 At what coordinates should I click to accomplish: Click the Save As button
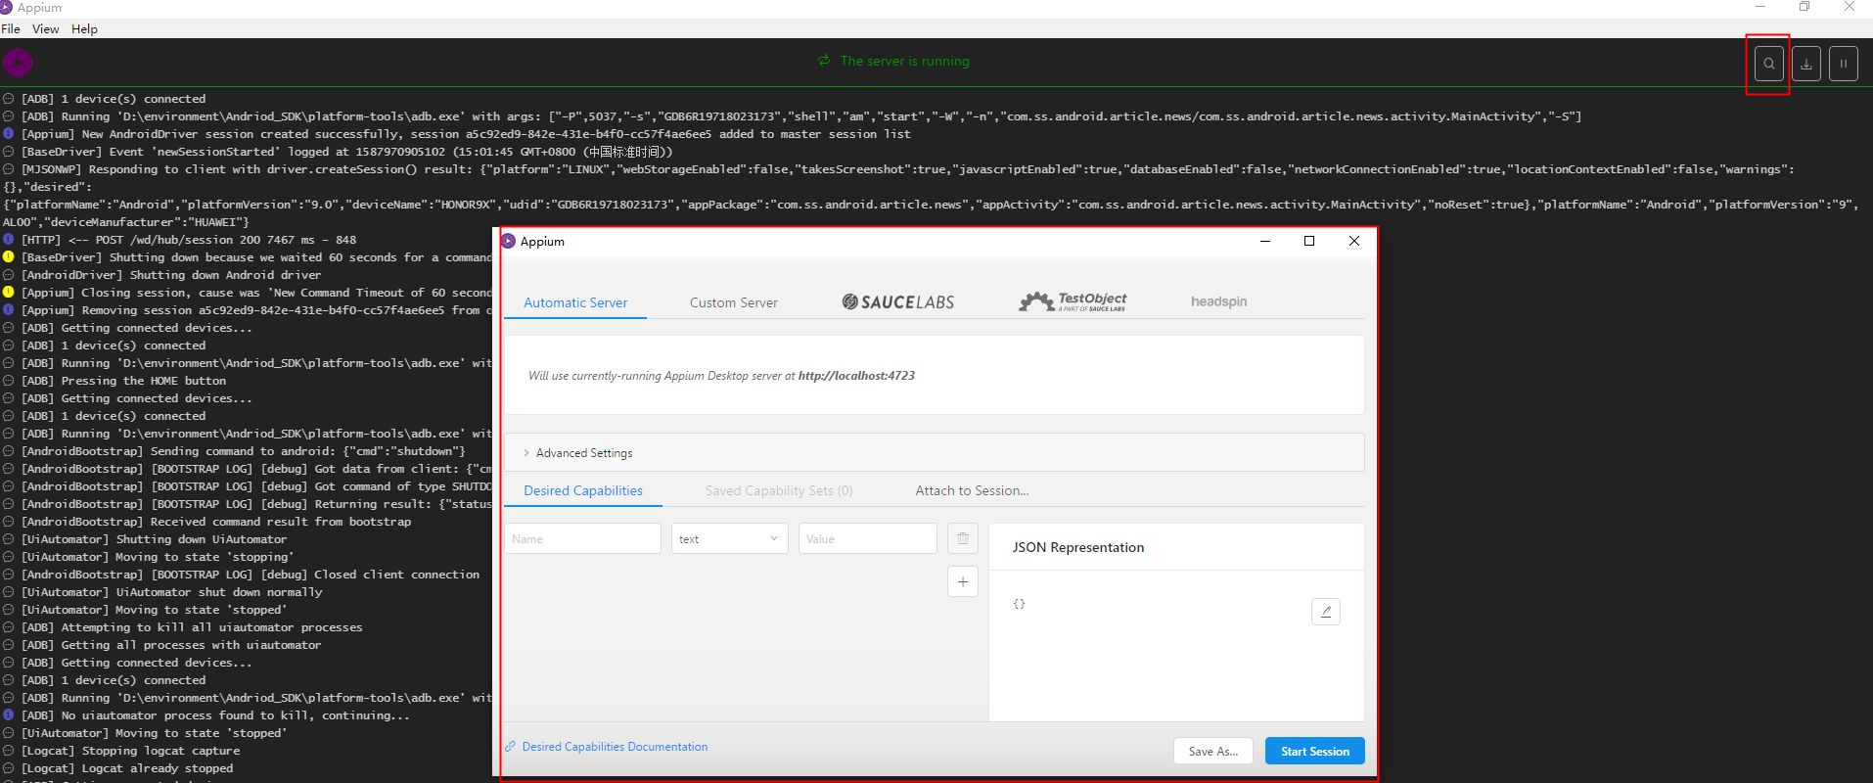[1212, 751]
